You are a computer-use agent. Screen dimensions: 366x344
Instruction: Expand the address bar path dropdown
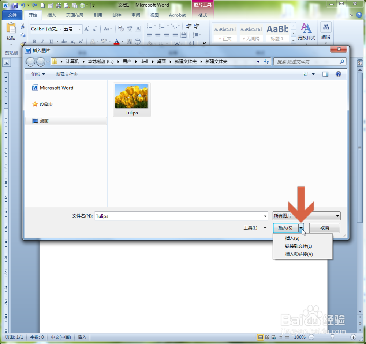point(258,62)
